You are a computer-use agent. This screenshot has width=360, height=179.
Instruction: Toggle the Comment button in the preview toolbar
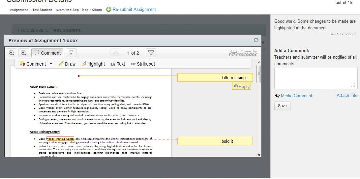tap(47, 53)
